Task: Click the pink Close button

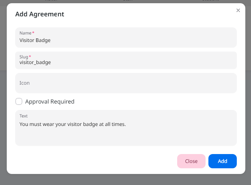Action: point(191,161)
